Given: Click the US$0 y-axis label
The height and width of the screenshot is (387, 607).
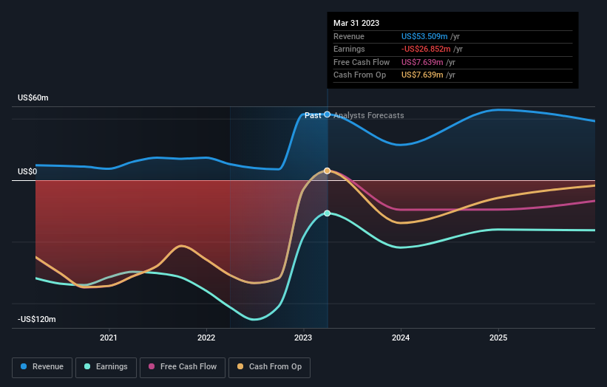Looking at the screenshot, I should pyautogui.click(x=27, y=171).
